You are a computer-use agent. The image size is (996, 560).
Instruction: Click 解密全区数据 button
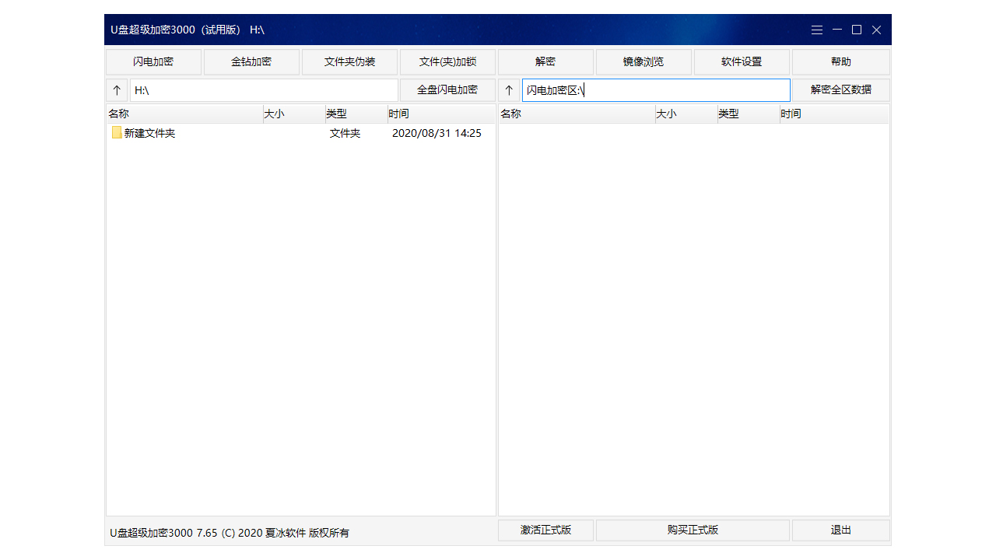click(840, 90)
